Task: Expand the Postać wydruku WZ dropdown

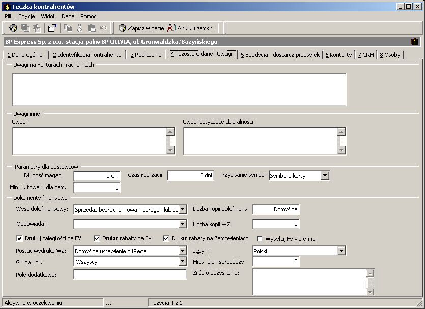Action: 183,251
